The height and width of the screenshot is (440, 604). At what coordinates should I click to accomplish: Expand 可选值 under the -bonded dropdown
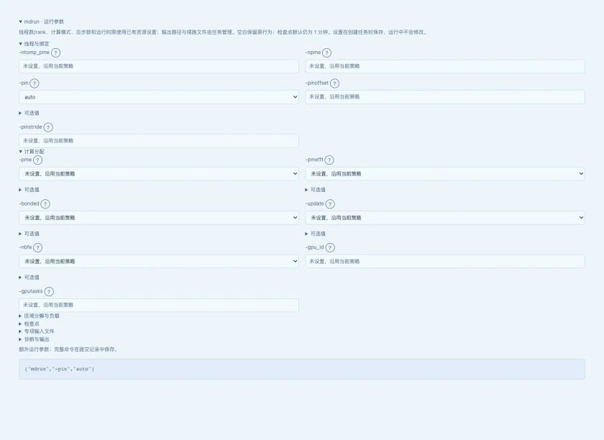(x=29, y=234)
